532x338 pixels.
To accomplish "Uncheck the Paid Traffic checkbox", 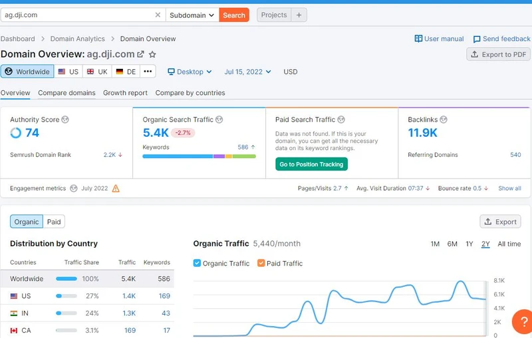I will click(x=261, y=263).
